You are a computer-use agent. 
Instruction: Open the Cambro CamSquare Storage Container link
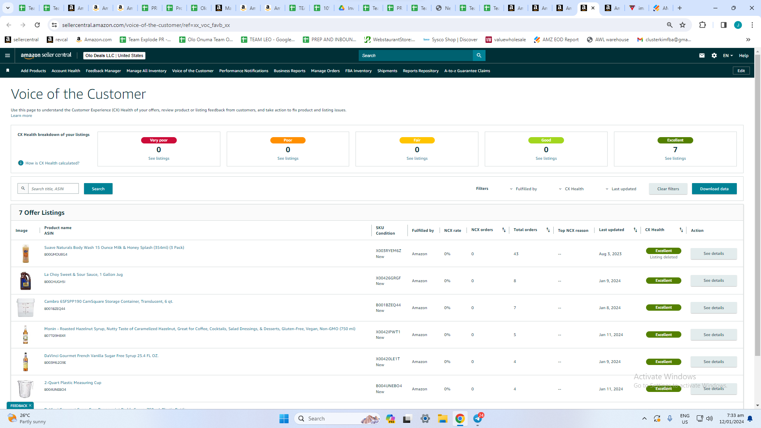(x=109, y=302)
